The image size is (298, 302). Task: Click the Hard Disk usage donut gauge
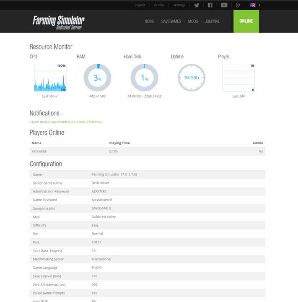pyautogui.click(x=144, y=78)
